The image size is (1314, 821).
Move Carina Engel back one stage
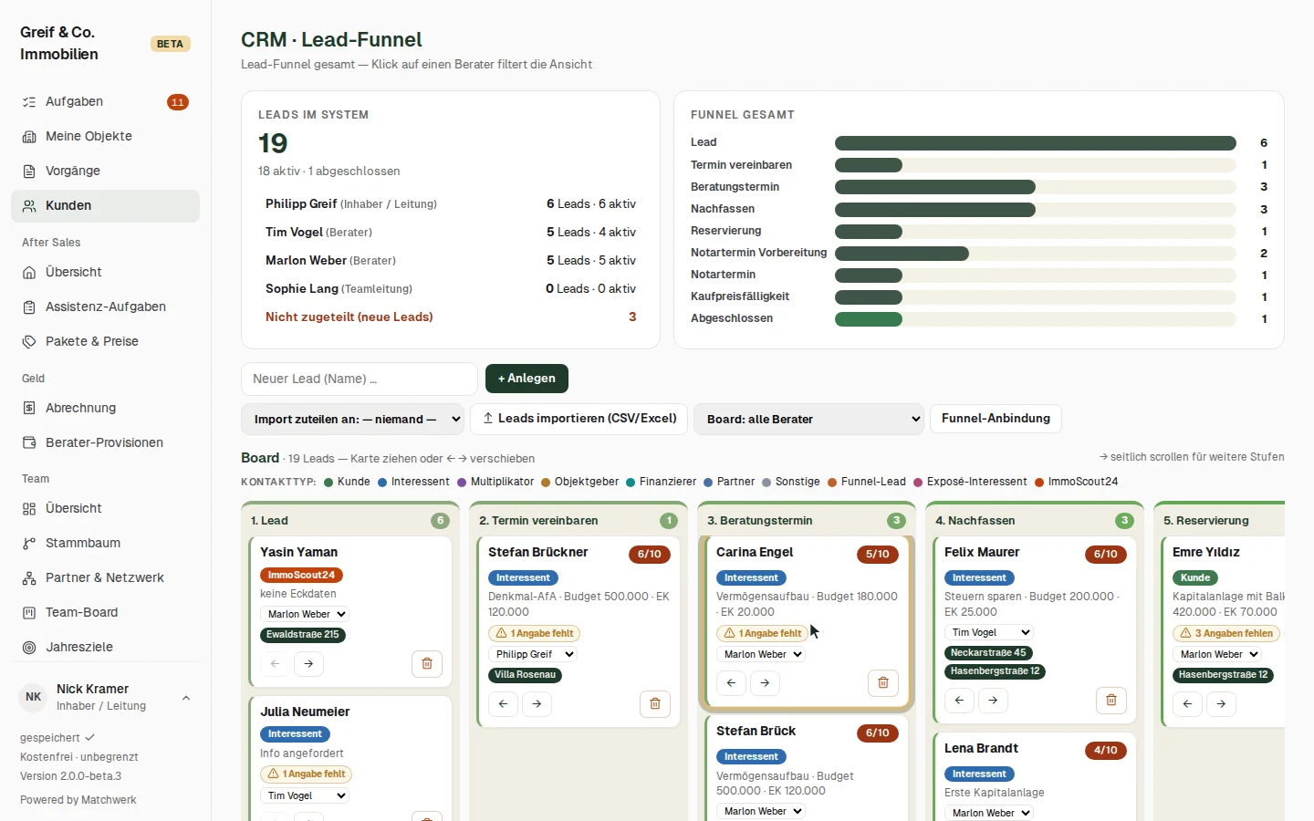tap(732, 683)
